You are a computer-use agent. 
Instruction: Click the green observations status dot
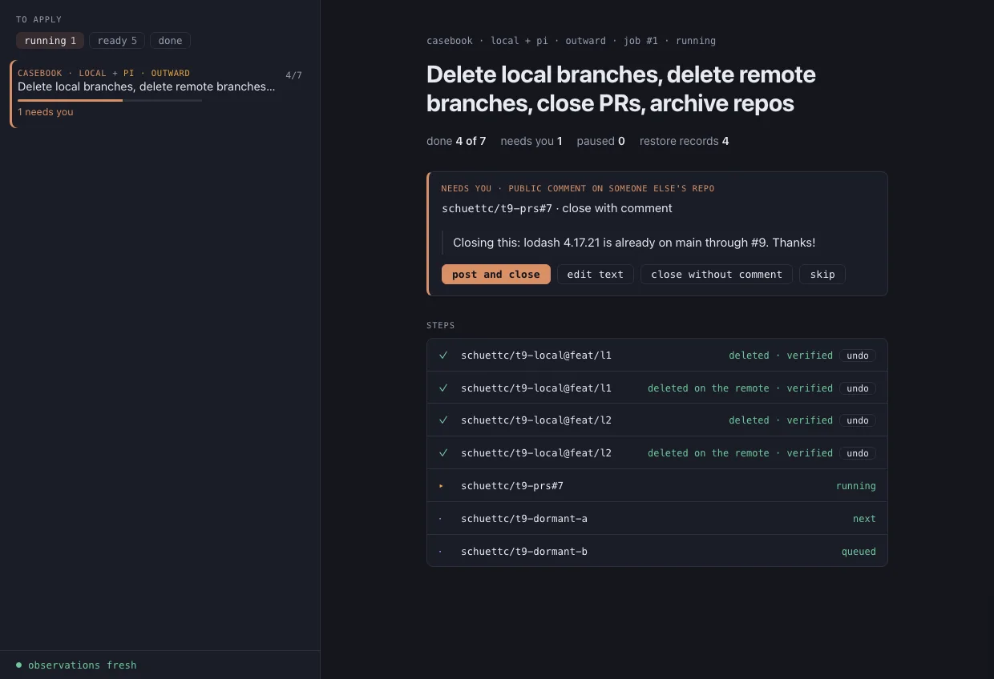tap(19, 665)
